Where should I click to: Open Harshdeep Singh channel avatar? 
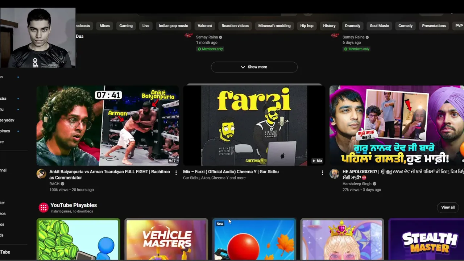(x=334, y=174)
